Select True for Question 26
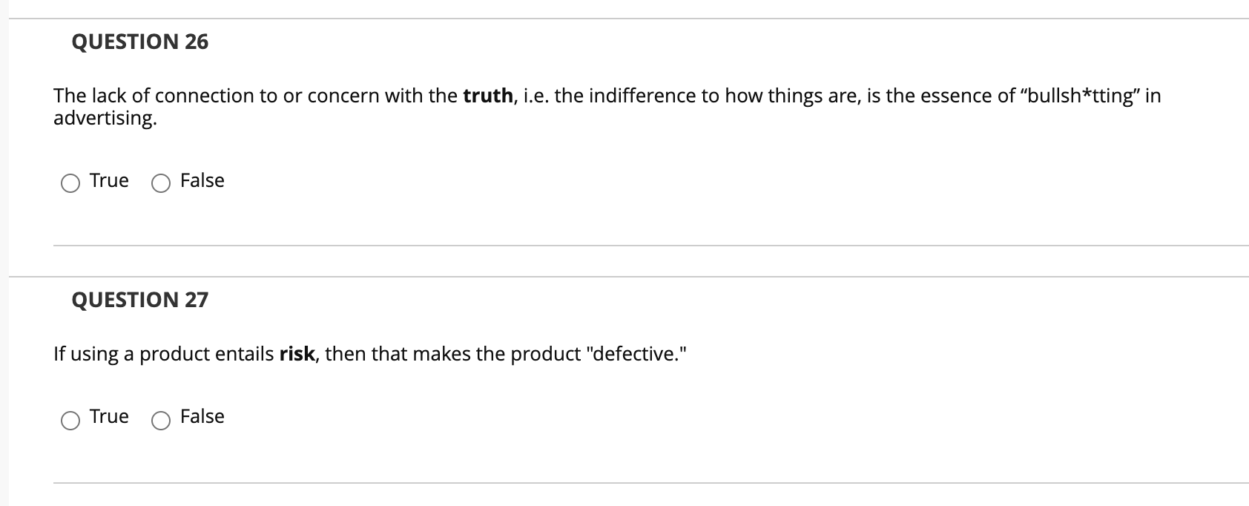 click(x=70, y=183)
